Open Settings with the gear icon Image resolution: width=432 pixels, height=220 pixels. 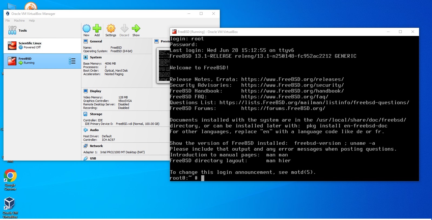(x=111, y=29)
